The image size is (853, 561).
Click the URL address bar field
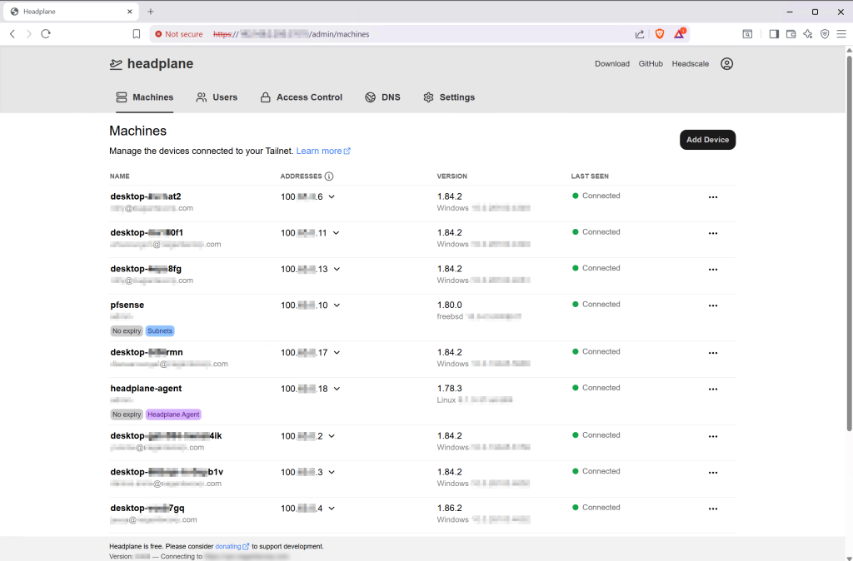(419, 34)
